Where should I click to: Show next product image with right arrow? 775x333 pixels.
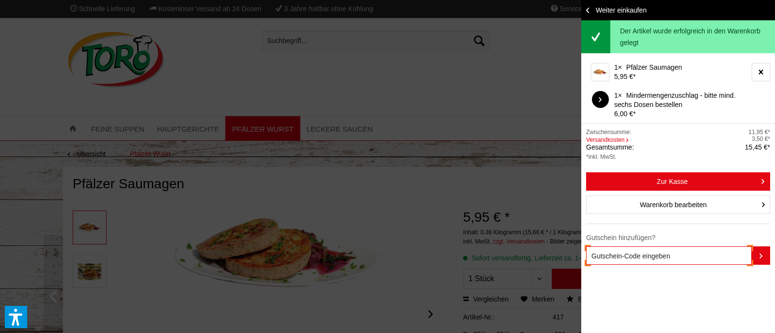[x=430, y=314]
